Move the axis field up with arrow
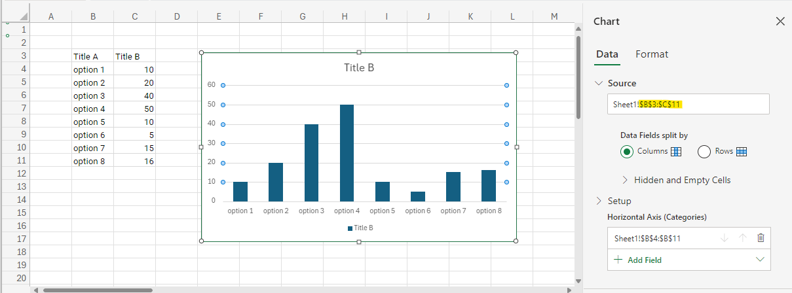Viewport: 792px width, 293px height. [742, 238]
